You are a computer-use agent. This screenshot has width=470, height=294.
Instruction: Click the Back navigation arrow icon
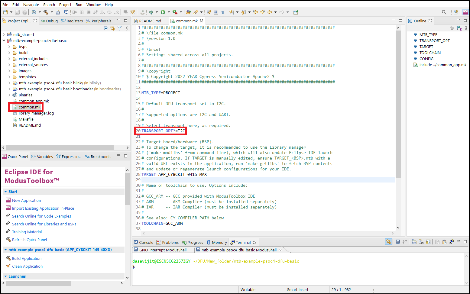270,12
